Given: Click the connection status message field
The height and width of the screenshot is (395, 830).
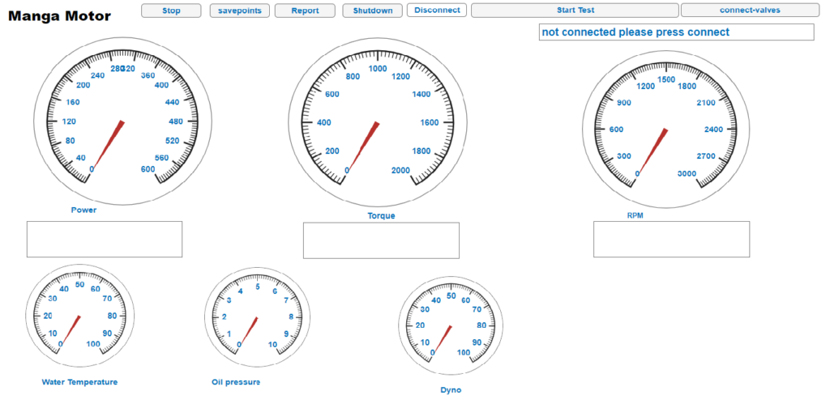Looking at the screenshot, I should click(x=676, y=32).
